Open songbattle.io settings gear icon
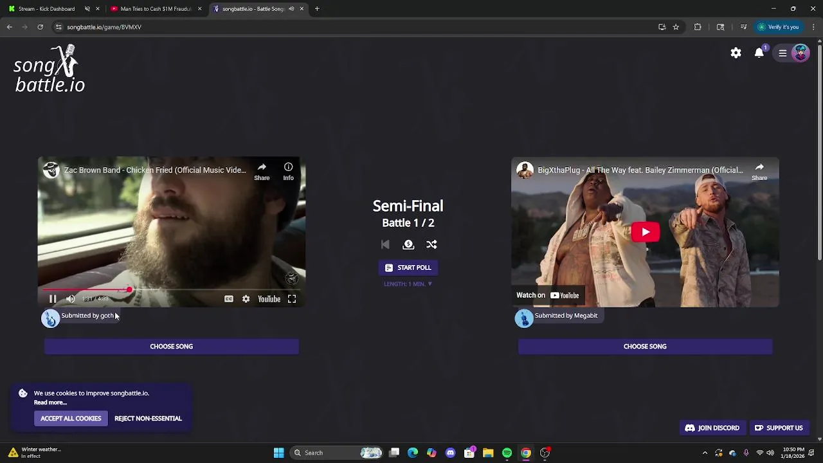The width and height of the screenshot is (823, 463). 736,53
